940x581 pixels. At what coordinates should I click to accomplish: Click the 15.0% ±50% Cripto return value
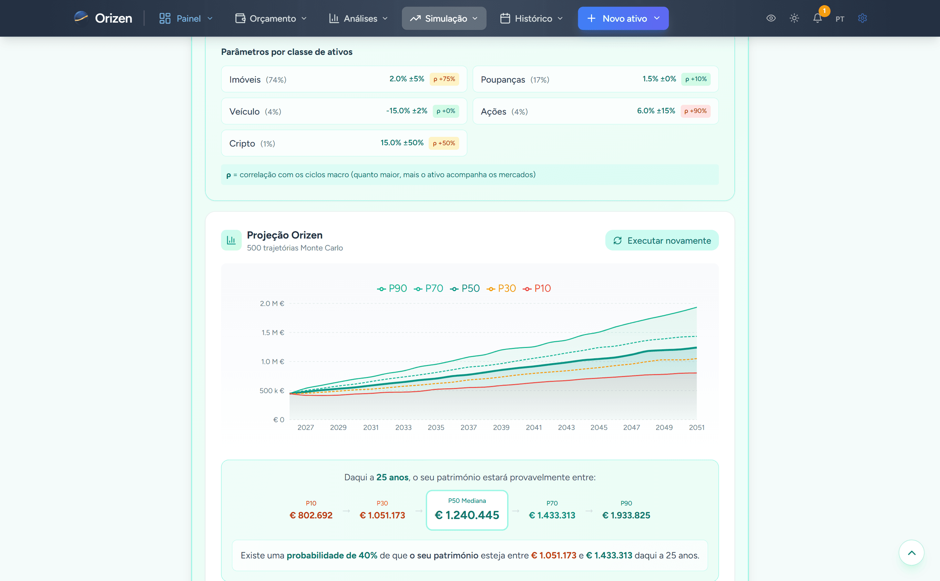pyautogui.click(x=402, y=143)
